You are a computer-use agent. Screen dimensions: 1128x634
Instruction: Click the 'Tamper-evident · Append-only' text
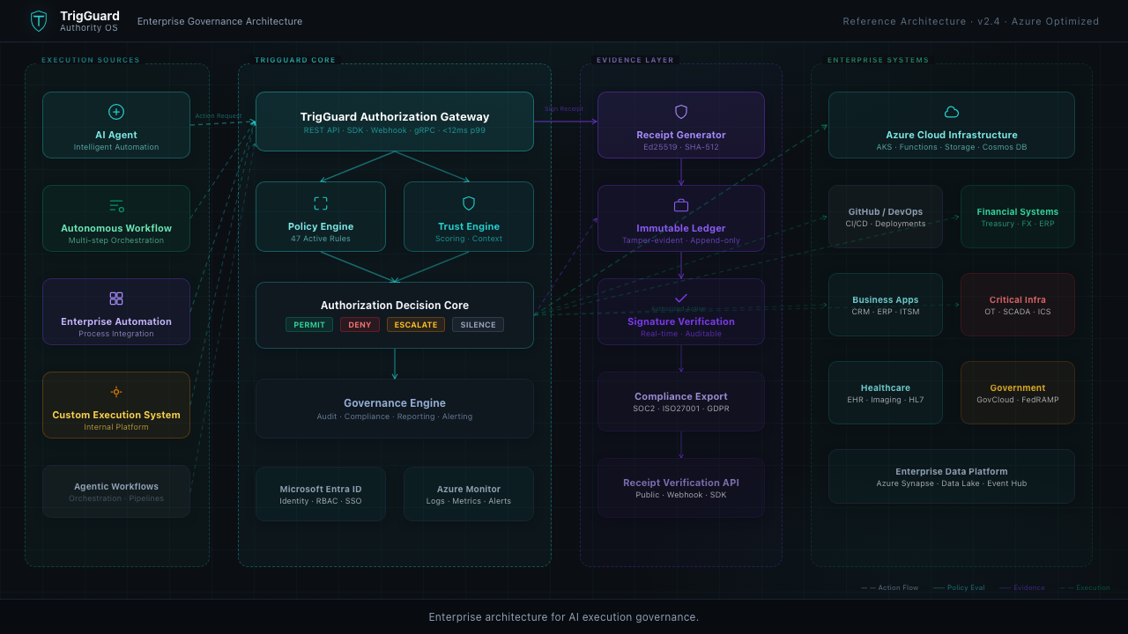(681, 240)
